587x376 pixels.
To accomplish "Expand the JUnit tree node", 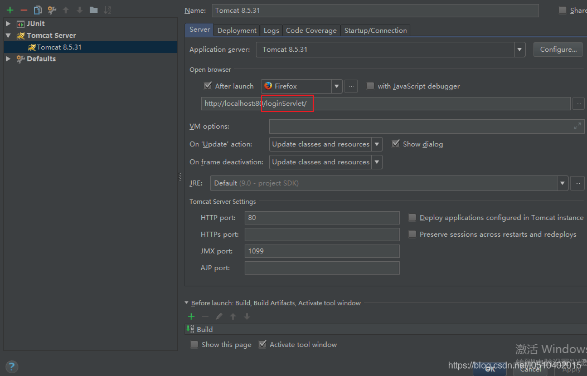I will [x=8, y=23].
